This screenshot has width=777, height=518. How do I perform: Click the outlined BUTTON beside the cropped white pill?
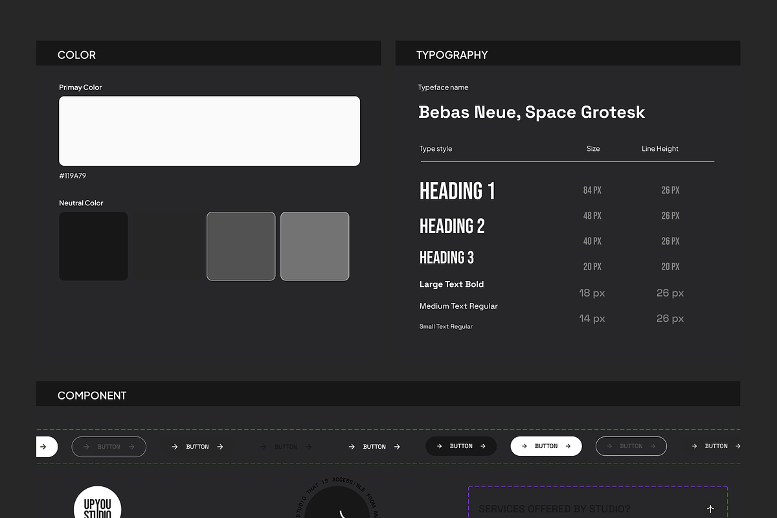click(109, 447)
